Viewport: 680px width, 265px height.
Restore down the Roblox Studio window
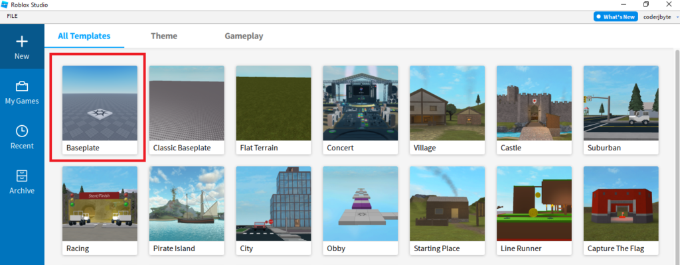[645, 5]
